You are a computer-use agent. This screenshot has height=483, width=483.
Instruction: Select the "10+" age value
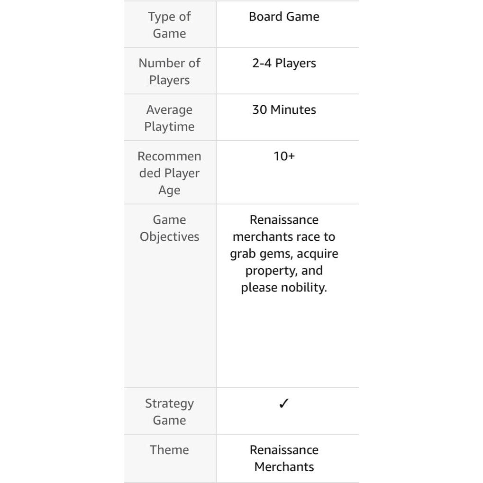coord(284,156)
